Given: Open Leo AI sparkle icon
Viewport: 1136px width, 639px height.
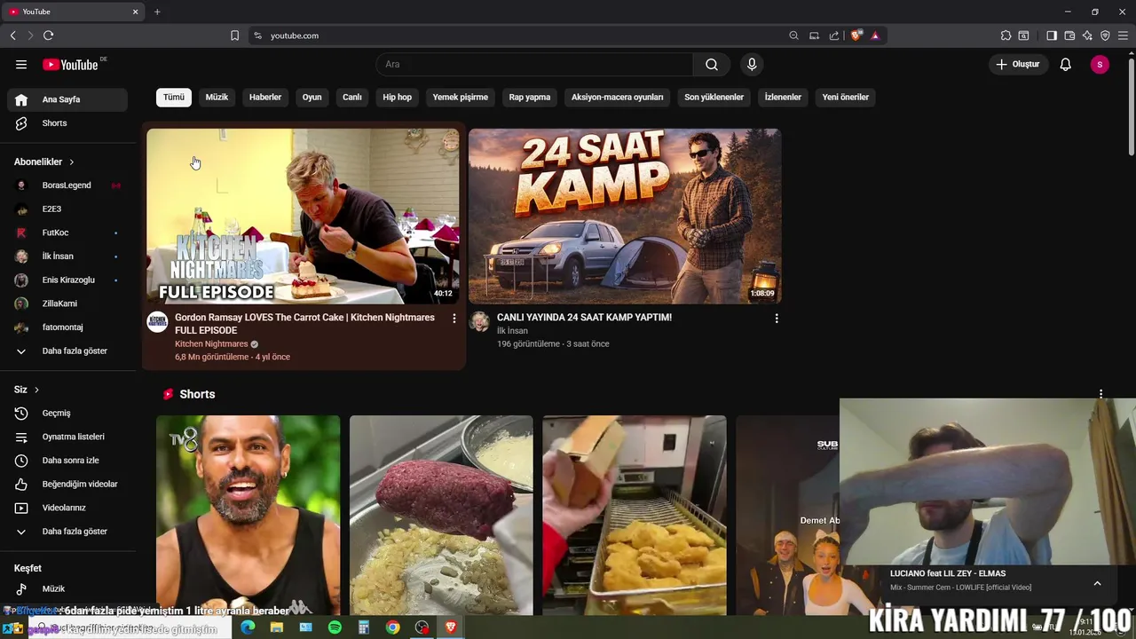Looking at the screenshot, I should [1087, 35].
